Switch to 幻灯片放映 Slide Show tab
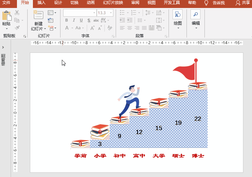The height and width of the screenshot is (177, 252). 113,3
